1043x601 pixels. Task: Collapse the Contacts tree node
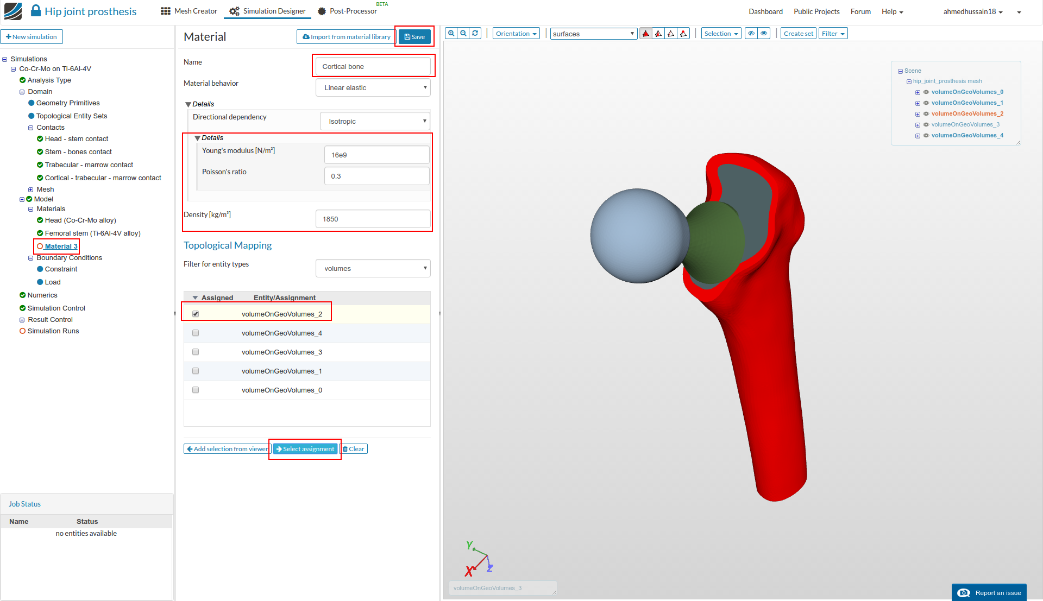coord(31,128)
